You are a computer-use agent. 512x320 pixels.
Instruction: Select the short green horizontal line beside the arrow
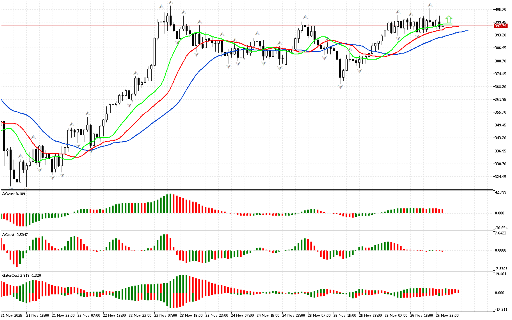[x=446, y=24]
